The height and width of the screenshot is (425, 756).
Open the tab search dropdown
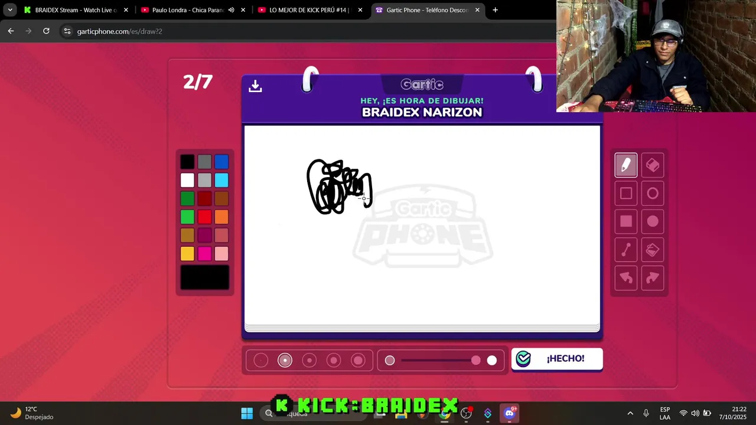10,10
